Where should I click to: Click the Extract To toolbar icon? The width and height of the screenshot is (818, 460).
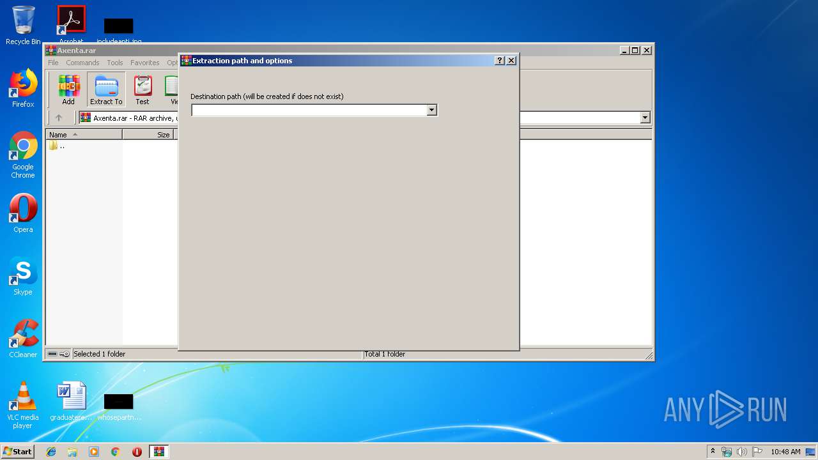106,89
